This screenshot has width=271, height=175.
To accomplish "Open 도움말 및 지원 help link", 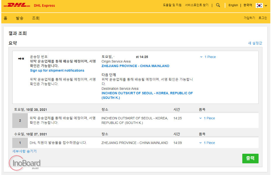I will pyautogui.click(x=172, y=5).
